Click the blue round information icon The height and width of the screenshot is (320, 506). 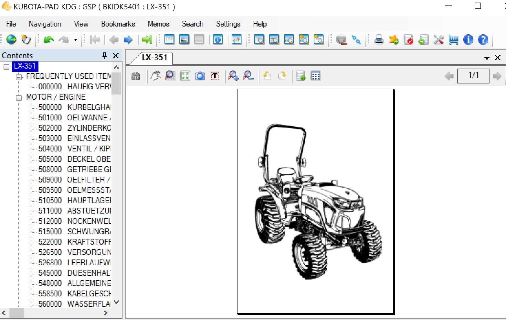click(468, 40)
